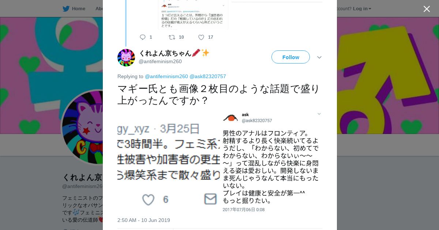
Task: Like the upper tweet via heart icon with 17
Action: (201, 37)
